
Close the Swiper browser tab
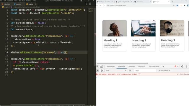click(169, 2)
